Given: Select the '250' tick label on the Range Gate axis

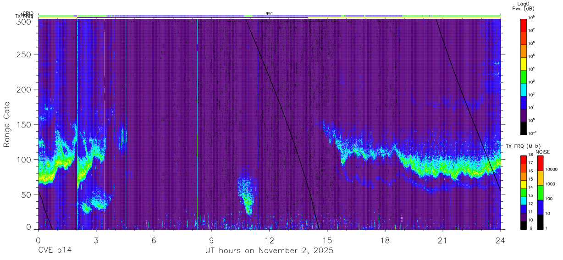Looking at the screenshot, I should pyautogui.click(x=25, y=55).
